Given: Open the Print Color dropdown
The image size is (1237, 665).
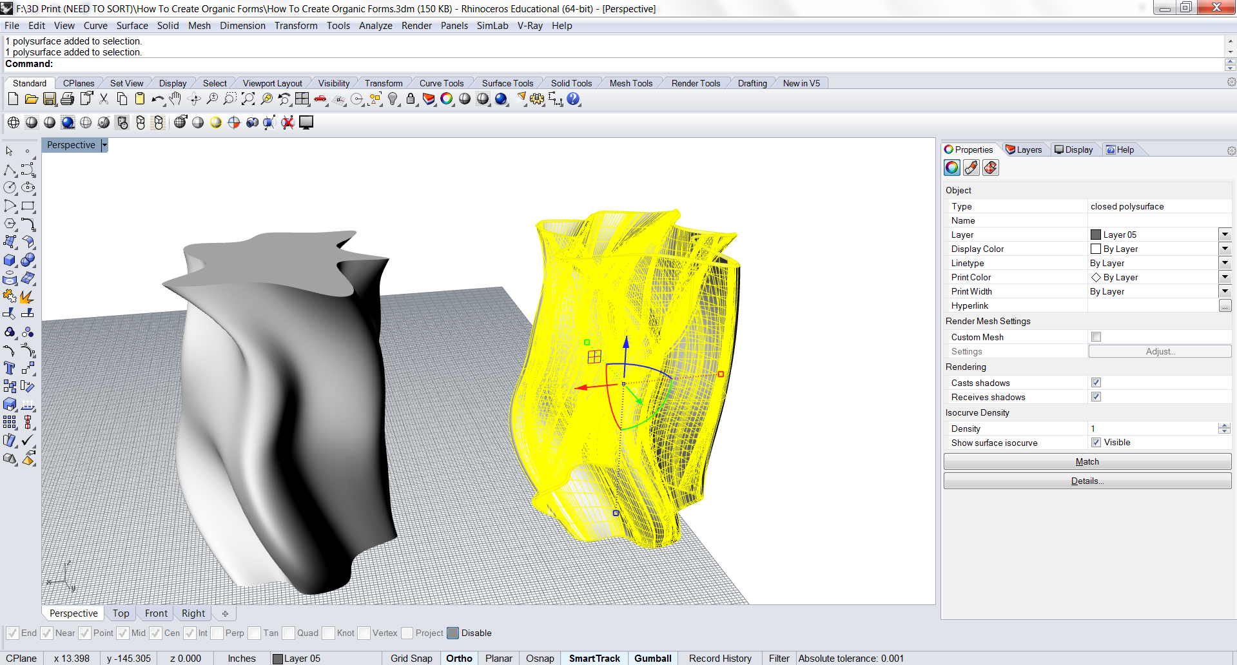Looking at the screenshot, I should pos(1225,277).
